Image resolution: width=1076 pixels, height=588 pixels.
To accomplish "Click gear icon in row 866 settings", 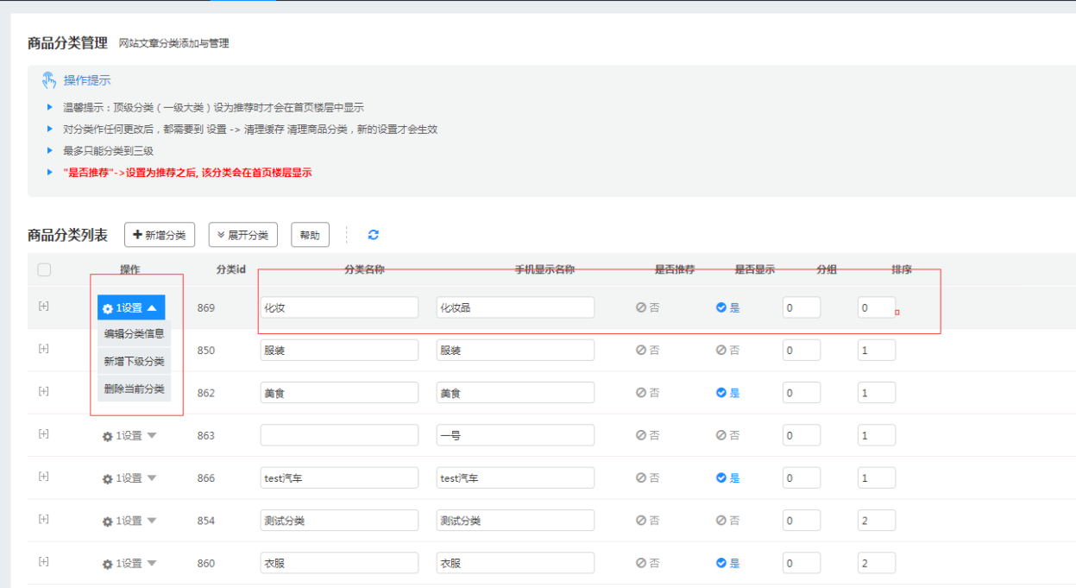I will [108, 478].
